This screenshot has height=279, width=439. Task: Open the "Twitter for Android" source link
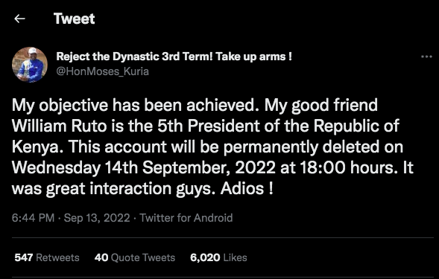click(186, 218)
